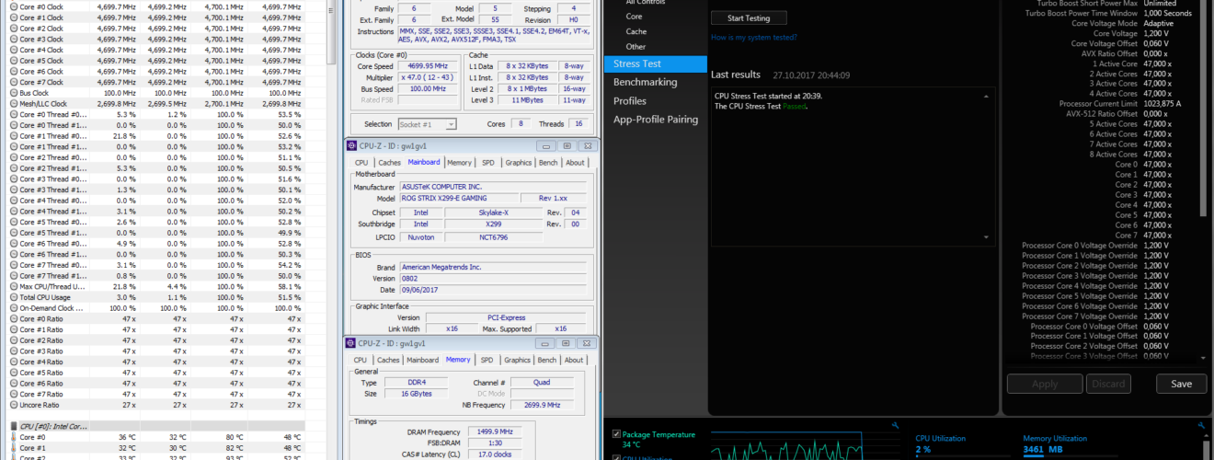Open Graphics tab in Mainboard CPU-Z window
1214x460 pixels.
click(x=518, y=163)
